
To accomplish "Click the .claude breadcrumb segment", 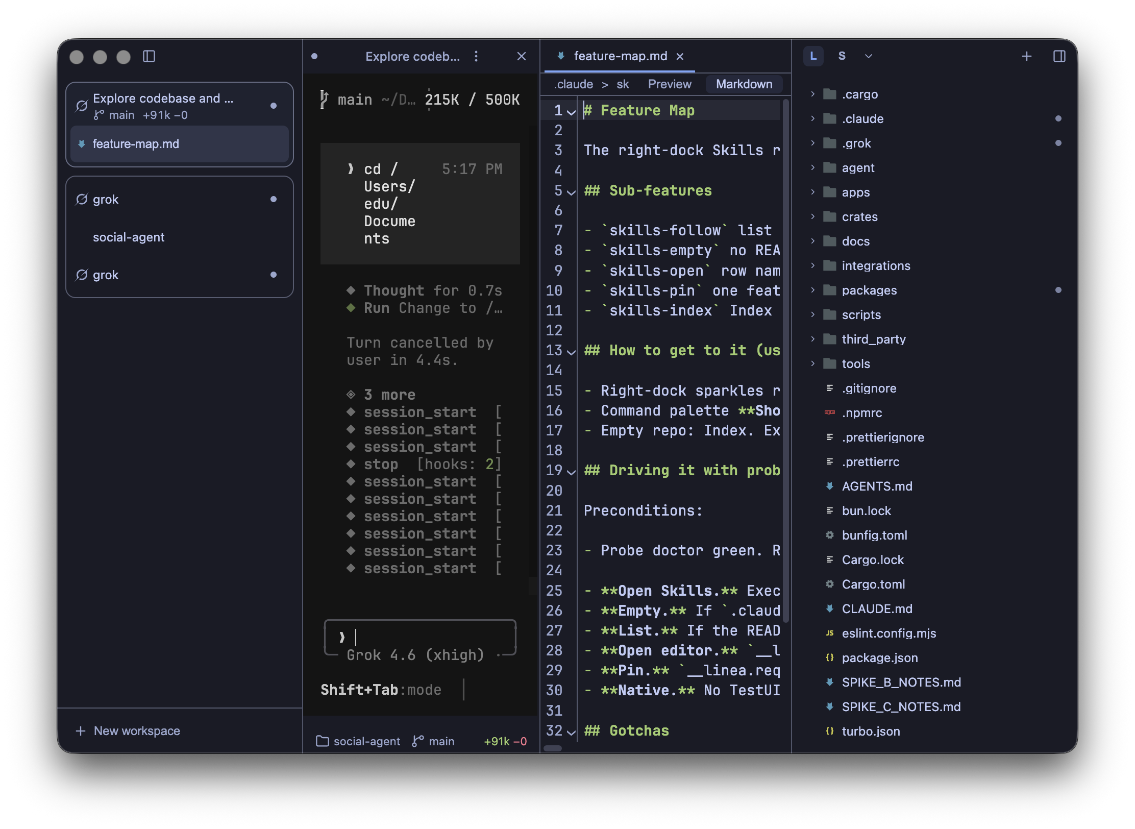I will pos(574,84).
